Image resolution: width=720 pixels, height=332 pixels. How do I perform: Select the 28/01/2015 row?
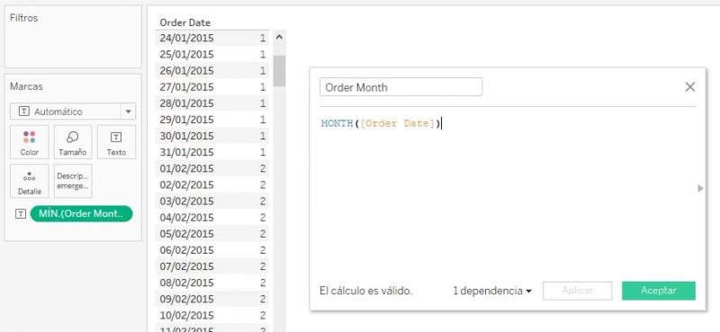click(x=212, y=103)
